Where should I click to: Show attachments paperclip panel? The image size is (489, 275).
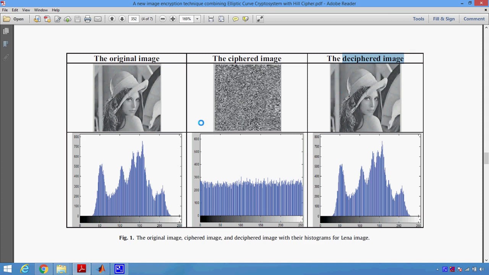(6, 58)
